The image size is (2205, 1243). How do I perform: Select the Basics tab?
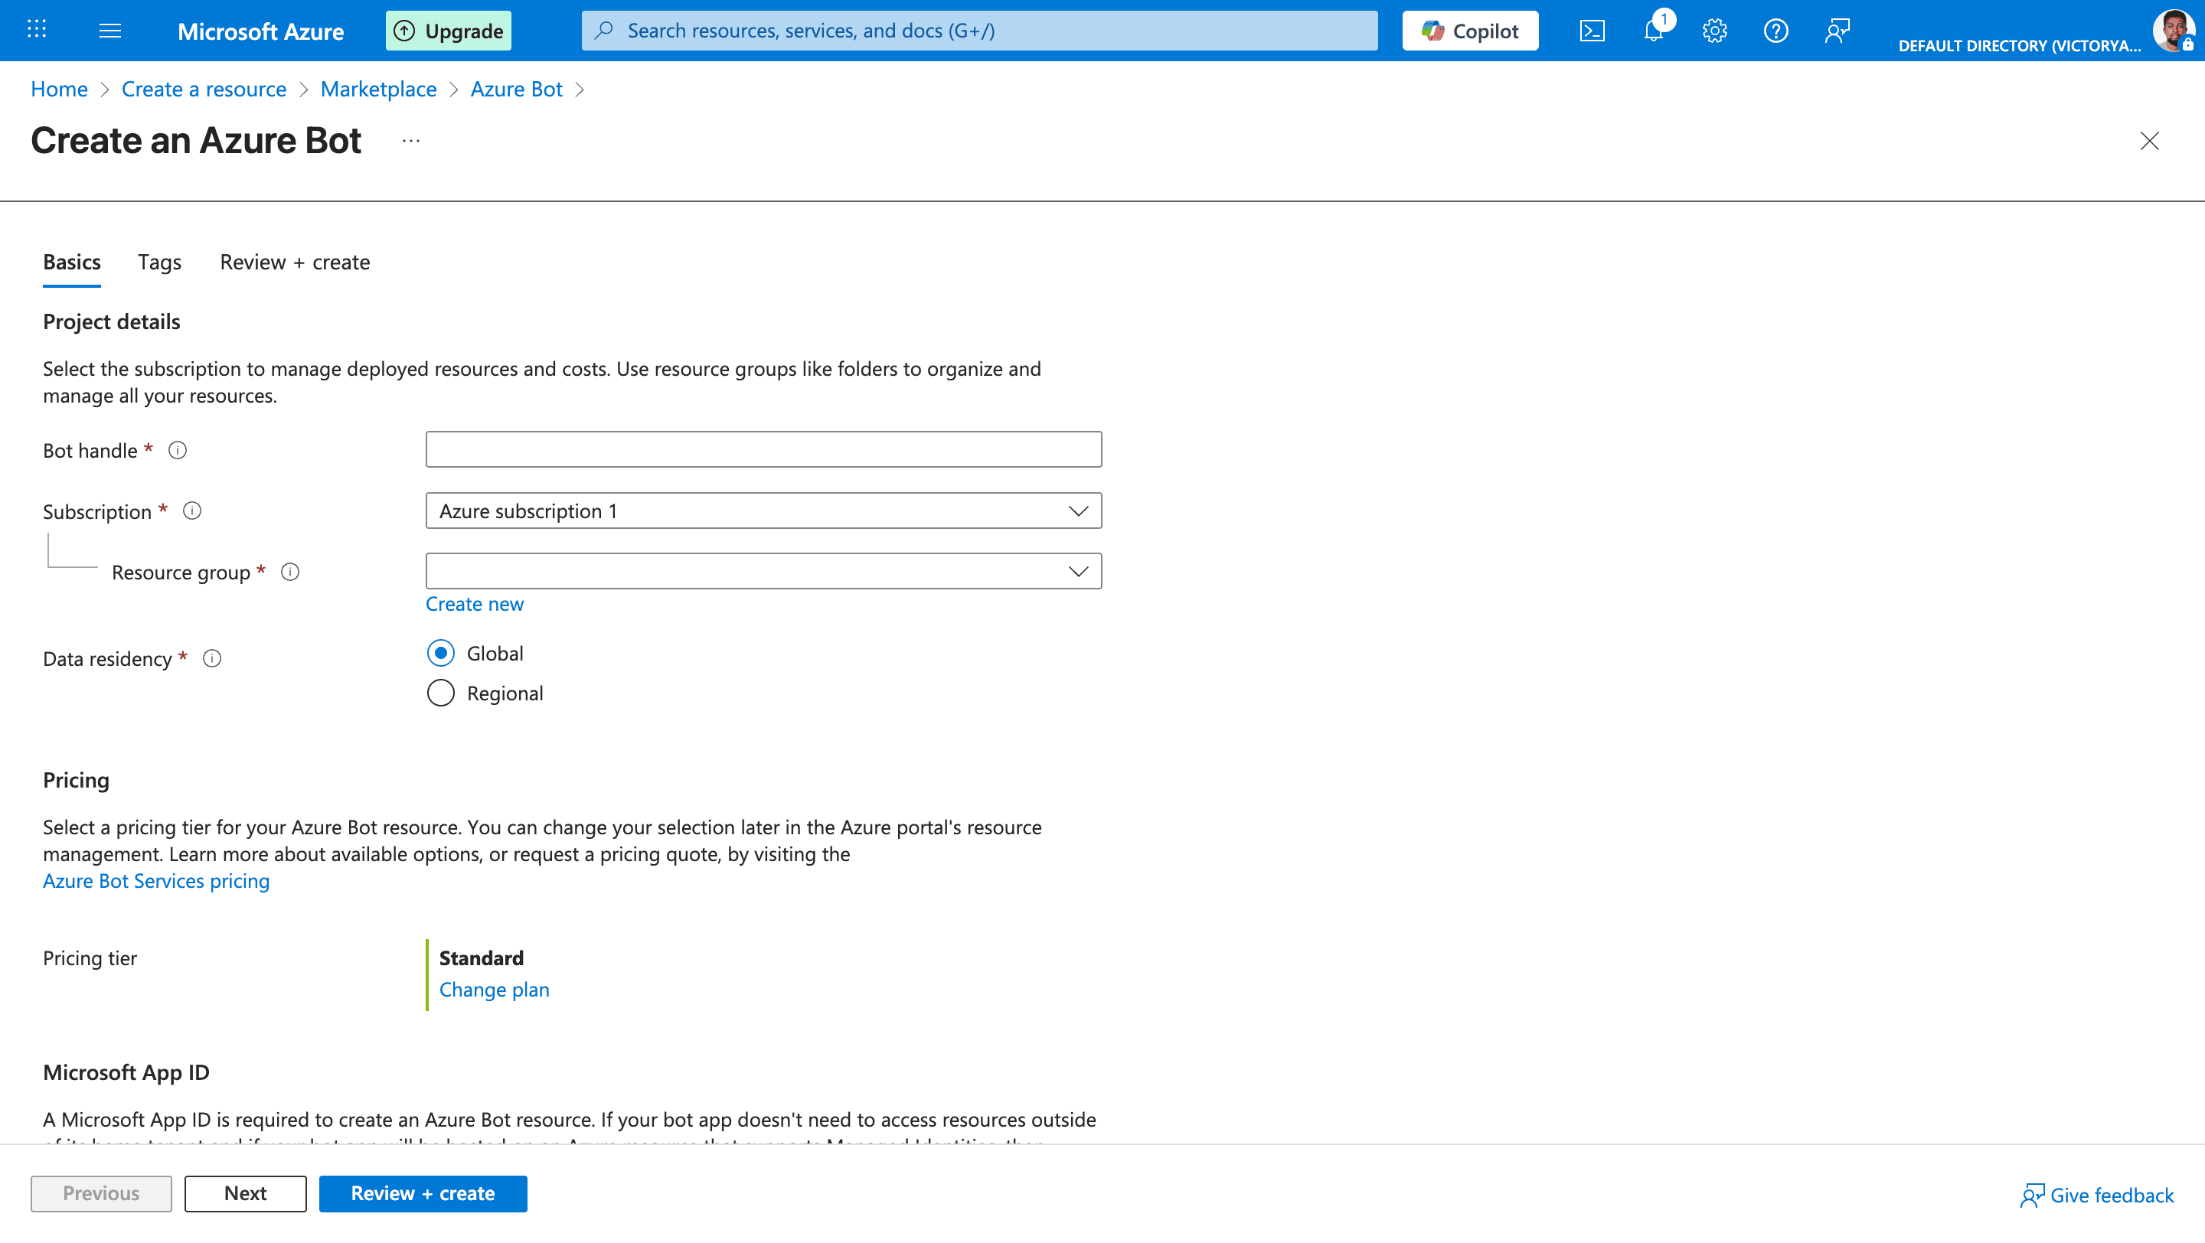pos(72,263)
